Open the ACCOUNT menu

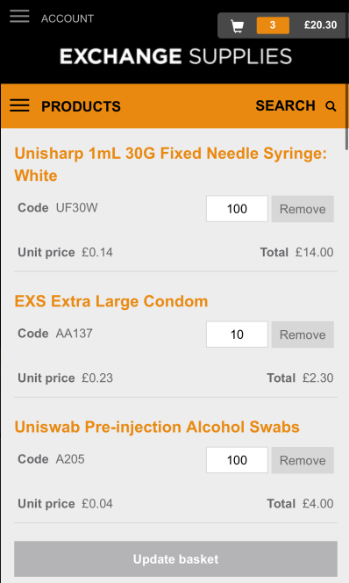coord(68,18)
